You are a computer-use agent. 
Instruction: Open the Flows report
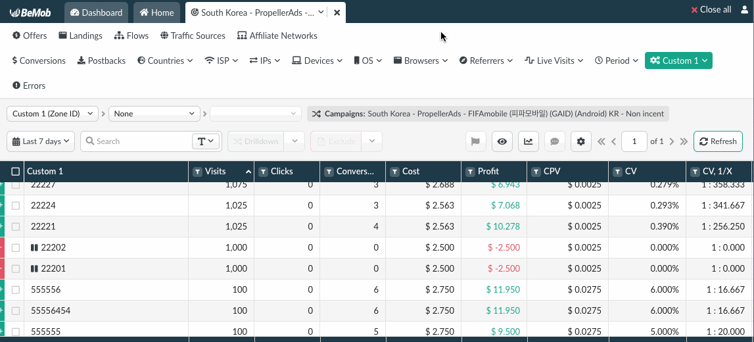click(x=131, y=36)
